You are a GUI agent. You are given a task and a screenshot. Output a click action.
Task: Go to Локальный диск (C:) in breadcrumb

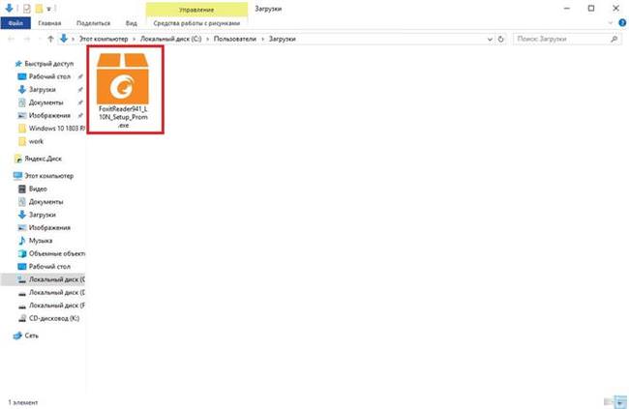pos(171,39)
